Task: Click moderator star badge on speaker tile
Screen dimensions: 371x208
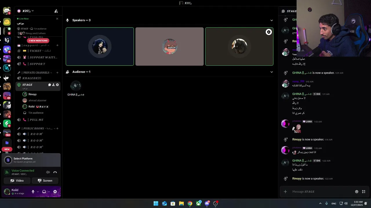Action: pyautogui.click(x=269, y=32)
